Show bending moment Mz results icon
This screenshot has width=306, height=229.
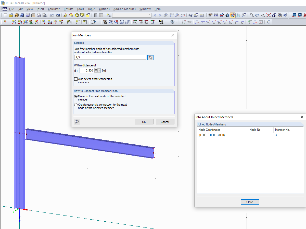[x=231, y=22]
